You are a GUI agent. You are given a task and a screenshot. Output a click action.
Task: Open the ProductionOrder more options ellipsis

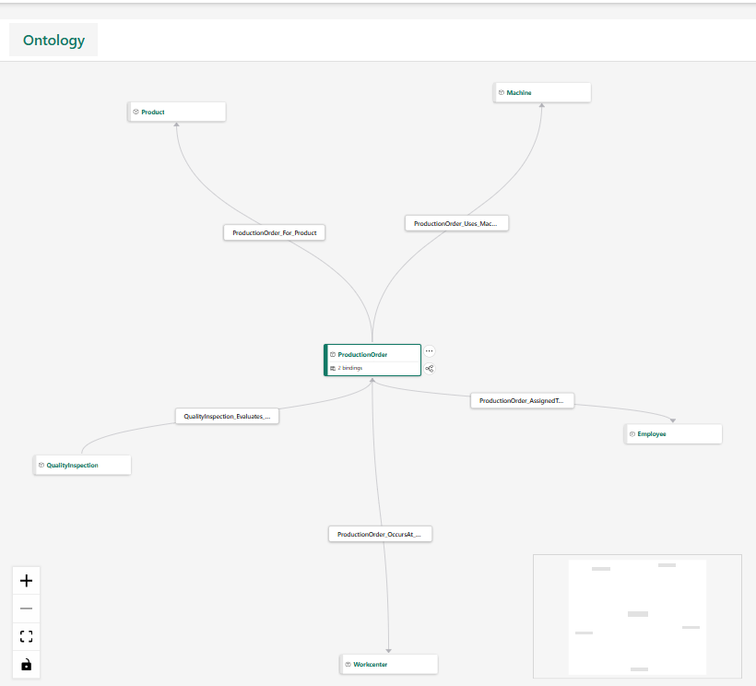[430, 351]
